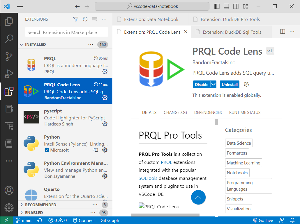Image resolution: width=300 pixels, height=224 pixels.
Task: Open the CHANGELOG tab
Action: (x=175, y=112)
